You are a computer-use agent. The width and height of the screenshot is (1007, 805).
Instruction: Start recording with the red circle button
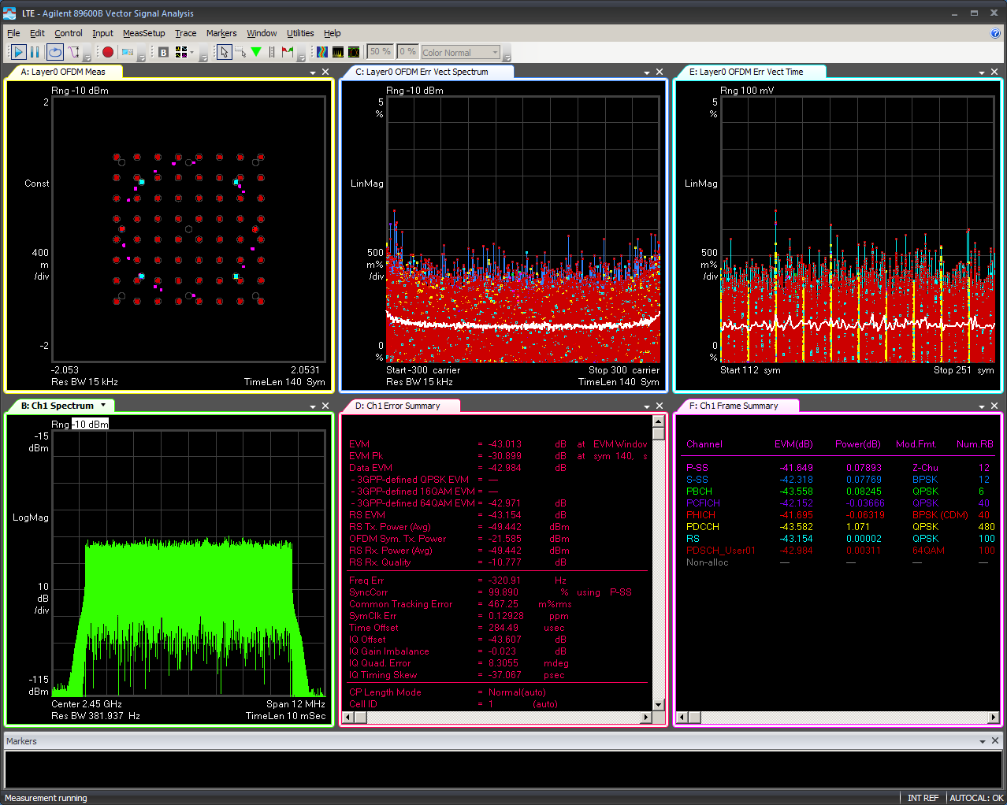(x=108, y=52)
